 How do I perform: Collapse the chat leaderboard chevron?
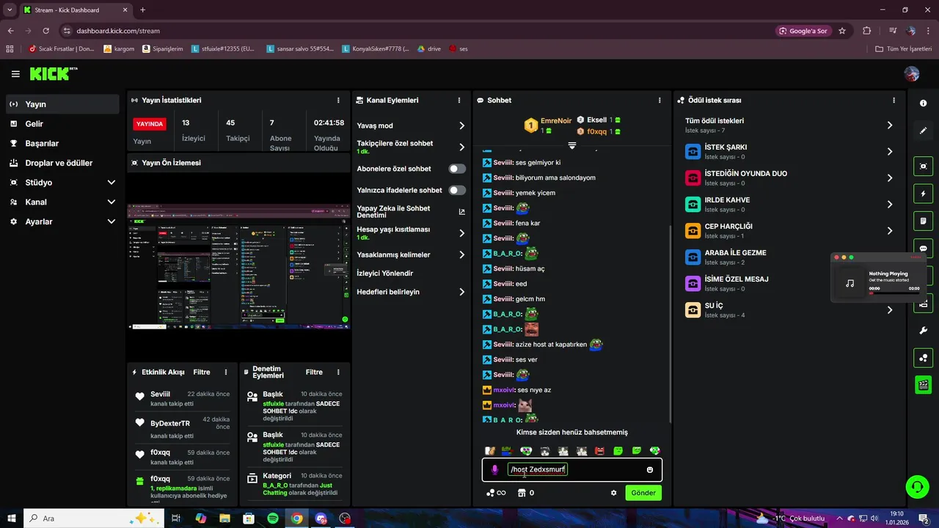pyautogui.click(x=572, y=145)
